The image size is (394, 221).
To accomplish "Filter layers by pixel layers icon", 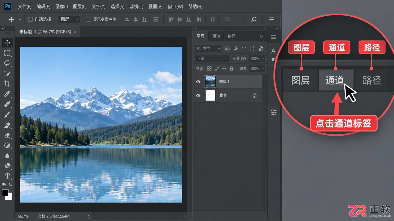I will tap(227, 49).
